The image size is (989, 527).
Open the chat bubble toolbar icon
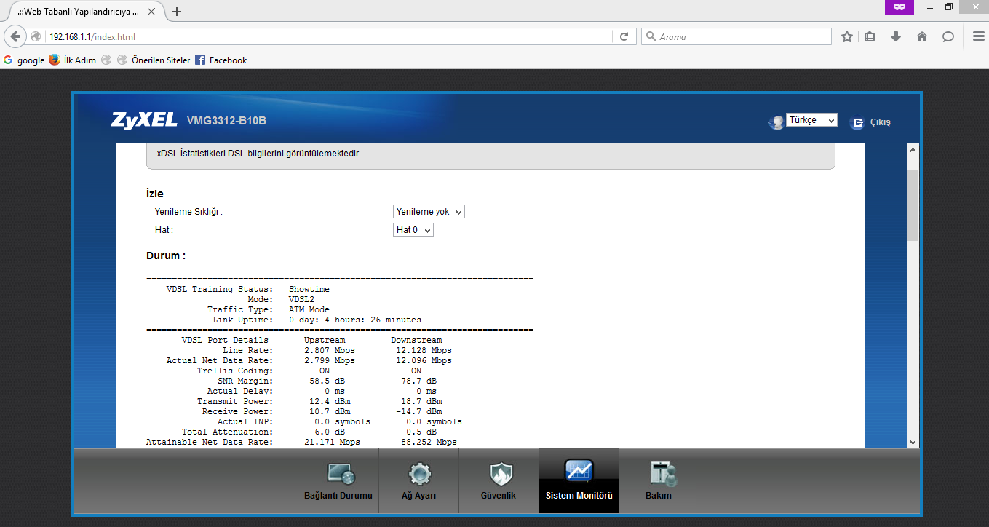[x=948, y=36]
